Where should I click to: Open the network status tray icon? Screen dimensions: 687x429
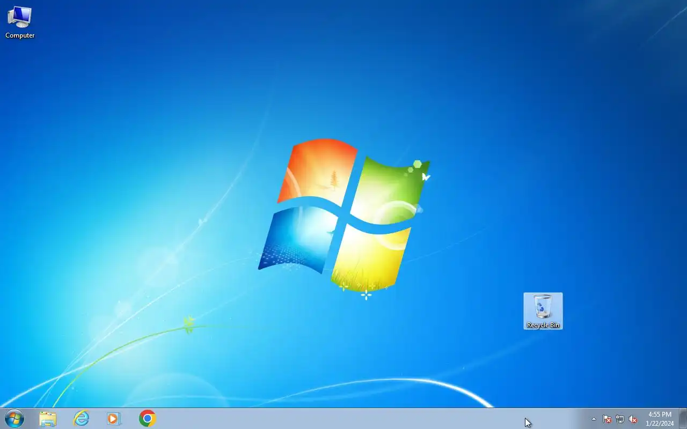click(620, 419)
